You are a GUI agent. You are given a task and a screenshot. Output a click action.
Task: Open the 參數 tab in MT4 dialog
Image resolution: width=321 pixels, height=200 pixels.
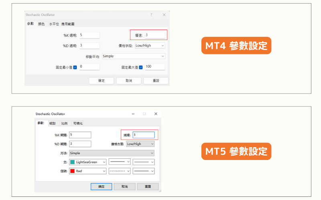point(31,24)
